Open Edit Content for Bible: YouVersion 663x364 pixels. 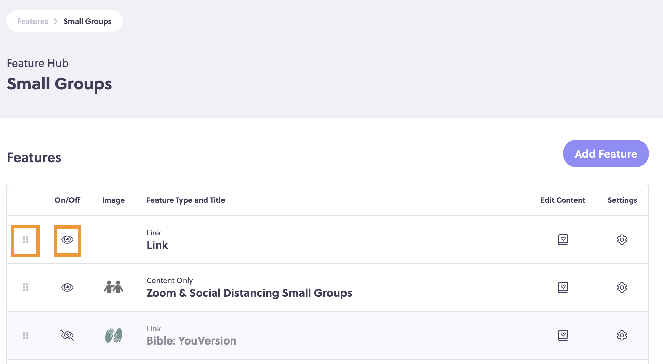563,335
